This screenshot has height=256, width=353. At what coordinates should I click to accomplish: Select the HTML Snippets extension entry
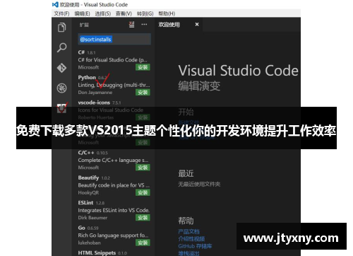[x=97, y=253]
